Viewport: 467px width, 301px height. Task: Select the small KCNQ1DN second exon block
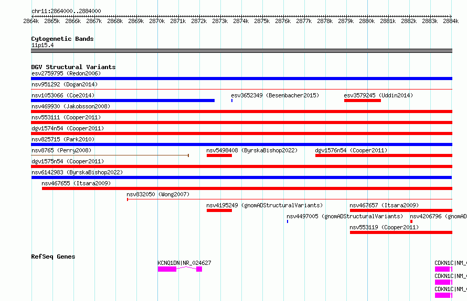point(199,269)
